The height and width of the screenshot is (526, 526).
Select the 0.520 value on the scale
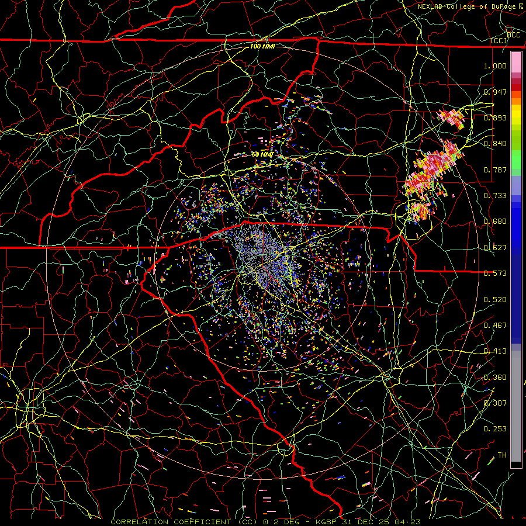pyautogui.click(x=495, y=299)
